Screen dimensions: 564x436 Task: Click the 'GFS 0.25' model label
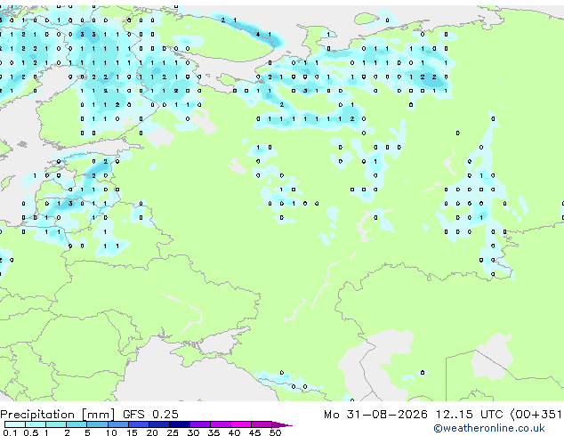click(x=150, y=415)
